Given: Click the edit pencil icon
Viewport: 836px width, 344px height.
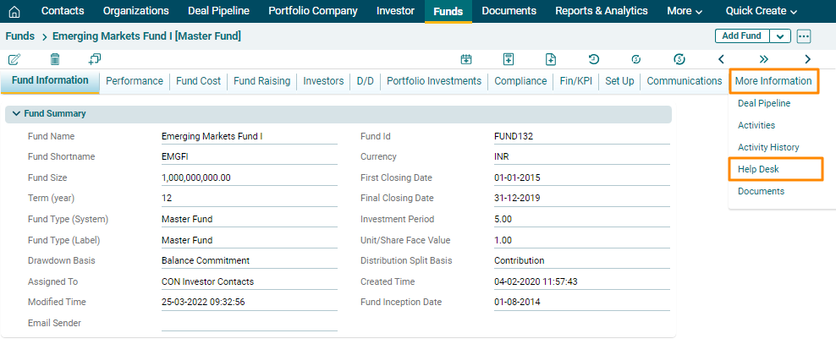Looking at the screenshot, I should point(14,59).
